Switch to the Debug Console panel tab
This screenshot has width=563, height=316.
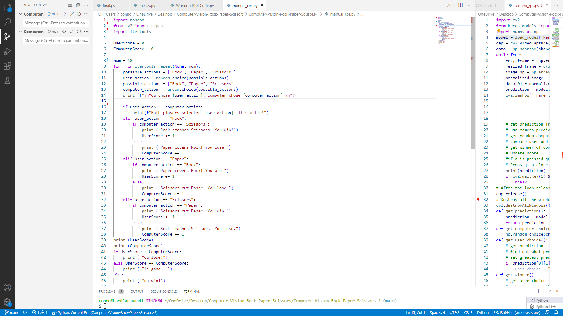tap(163, 291)
